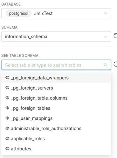Refresh the schema list icon

pos(115,35)
